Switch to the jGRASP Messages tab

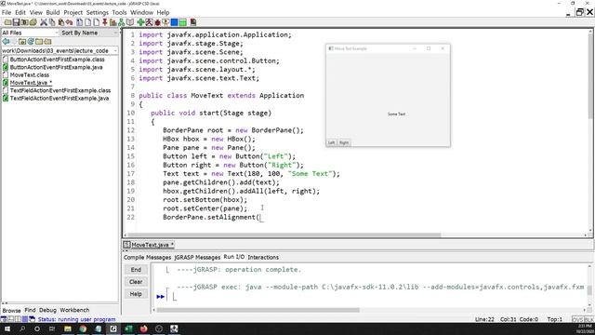point(197,257)
